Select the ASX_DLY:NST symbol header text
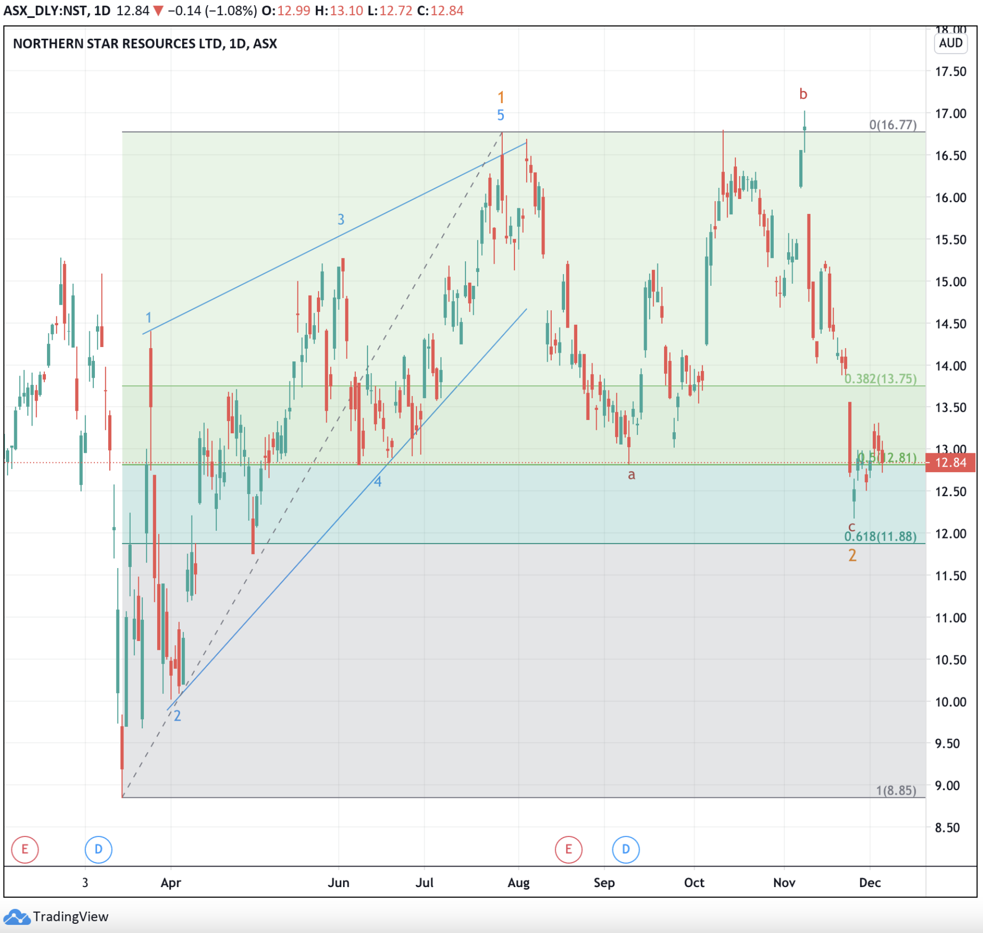Screen dimensions: 983x933 45,11
